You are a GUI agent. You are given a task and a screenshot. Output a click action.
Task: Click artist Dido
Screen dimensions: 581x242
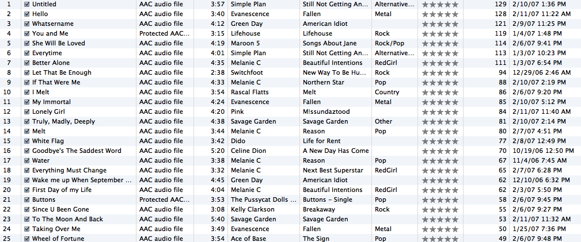click(x=238, y=141)
